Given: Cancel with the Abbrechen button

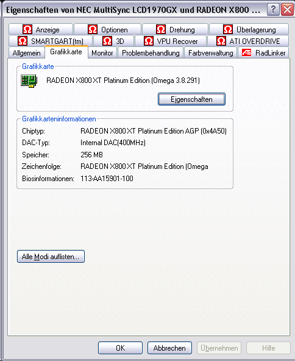Looking at the screenshot, I should (169, 348).
